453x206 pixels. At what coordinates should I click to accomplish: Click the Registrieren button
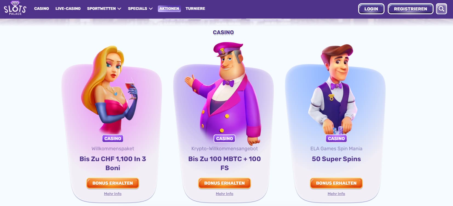point(411,9)
